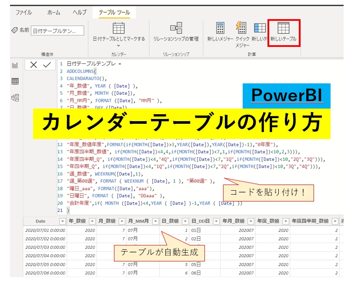Click the cell 2020/07/06 0:00:00

[x=45, y=273]
